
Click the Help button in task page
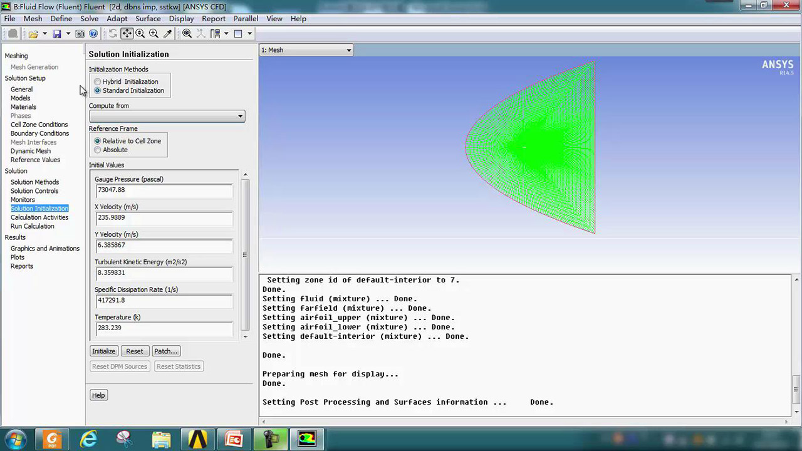click(98, 395)
